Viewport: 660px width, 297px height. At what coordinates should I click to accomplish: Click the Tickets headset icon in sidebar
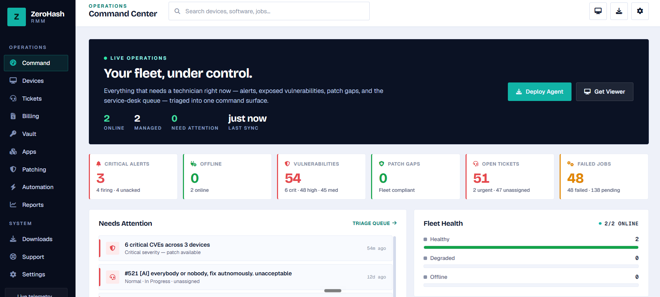pyautogui.click(x=13, y=99)
